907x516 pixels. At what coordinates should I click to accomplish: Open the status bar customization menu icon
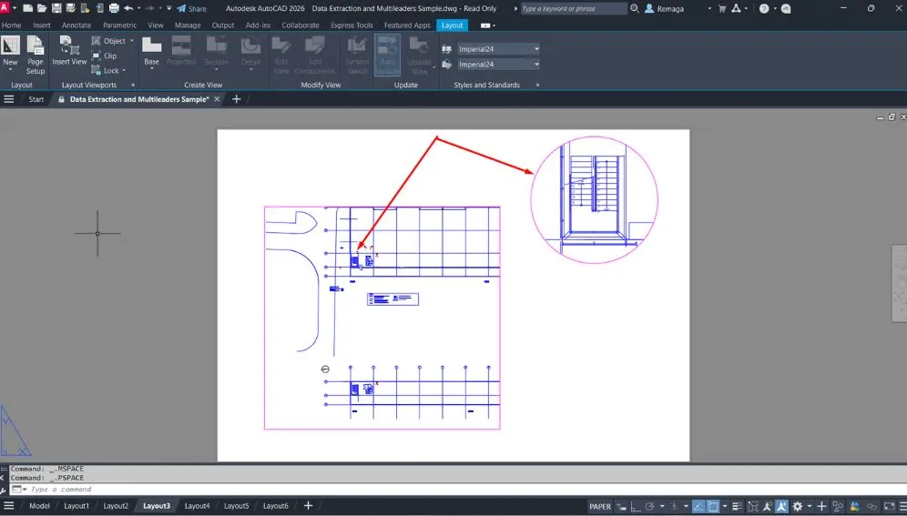click(x=902, y=506)
